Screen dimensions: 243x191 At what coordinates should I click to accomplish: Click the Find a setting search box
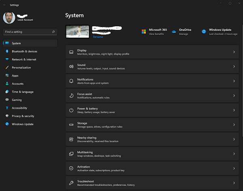[28, 31]
